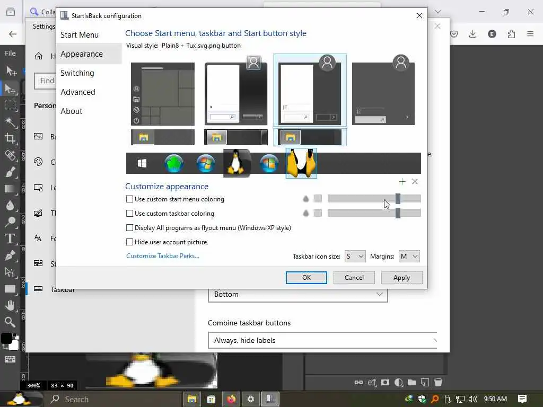The height and width of the screenshot is (407, 543).
Task: Open the File menu in background app
Action: click(x=10, y=53)
